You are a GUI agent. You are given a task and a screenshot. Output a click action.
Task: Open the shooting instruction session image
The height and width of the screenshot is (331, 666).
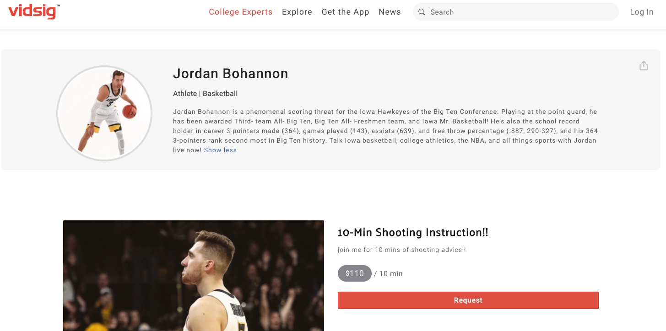[193, 276]
